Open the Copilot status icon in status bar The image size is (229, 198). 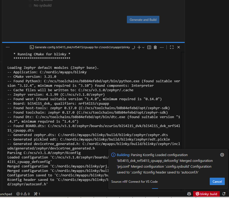pyautogui.click(x=189, y=194)
